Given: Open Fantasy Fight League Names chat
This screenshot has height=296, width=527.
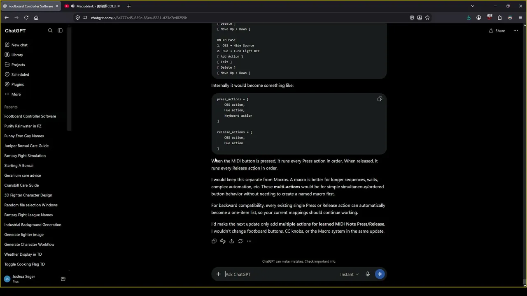Looking at the screenshot, I should pyautogui.click(x=28, y=215).
